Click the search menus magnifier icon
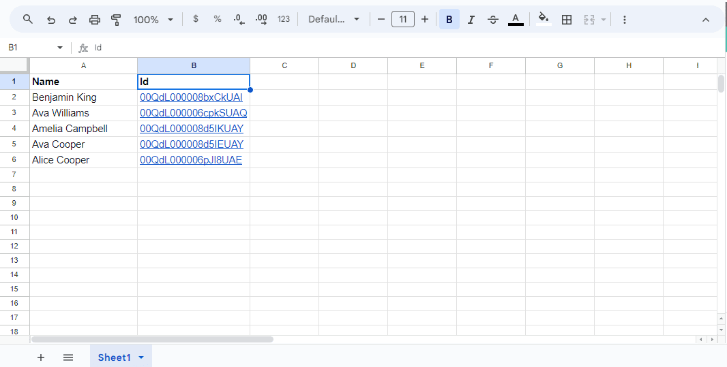The width and height of the screenshot is (727, 367). 28,20
